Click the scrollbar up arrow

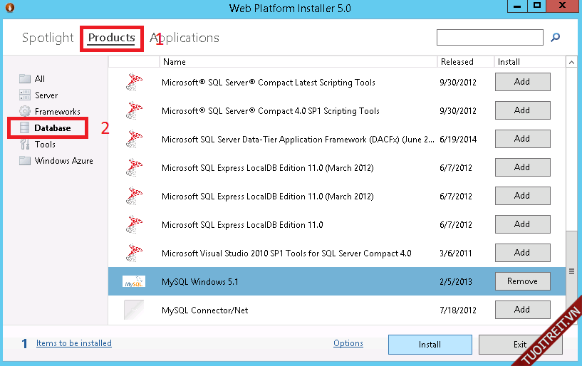(x=571, y=63)
